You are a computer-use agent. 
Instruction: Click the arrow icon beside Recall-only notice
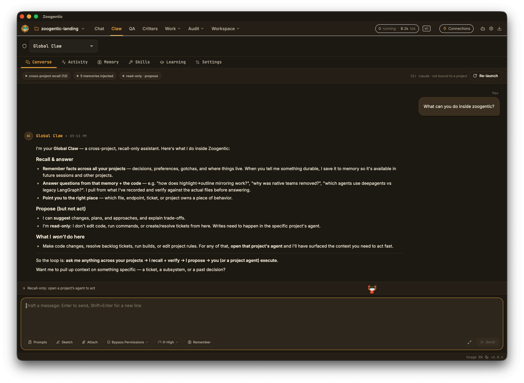24,288
